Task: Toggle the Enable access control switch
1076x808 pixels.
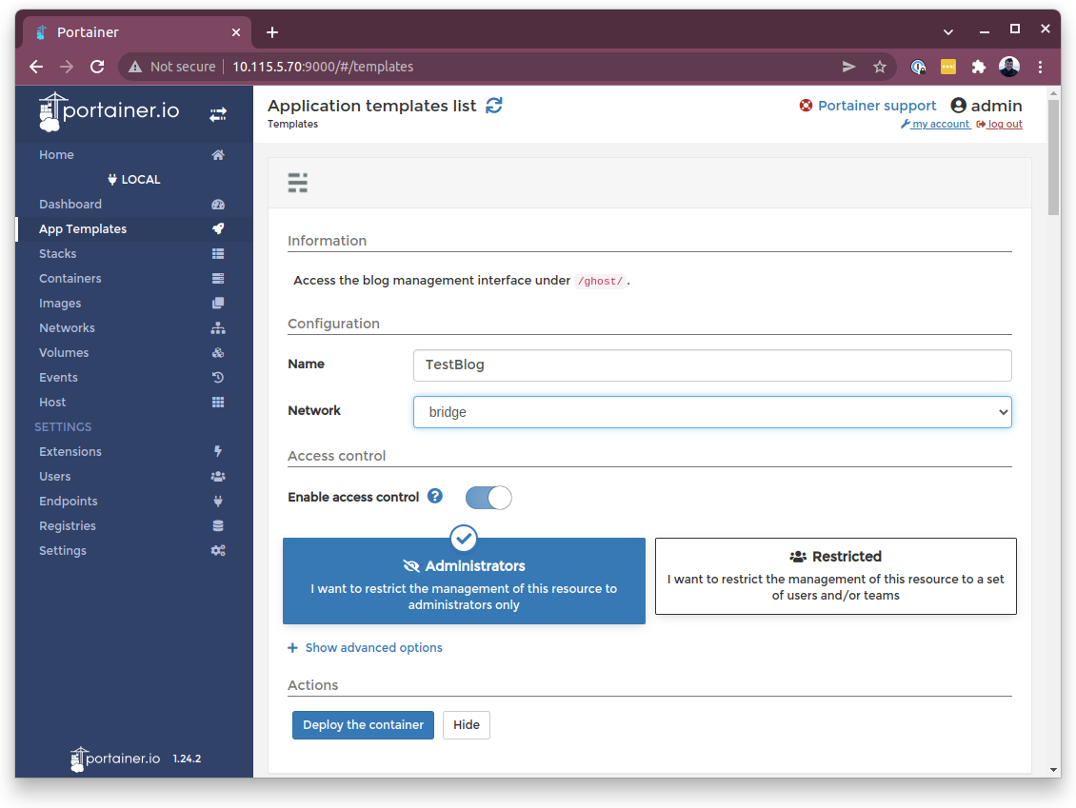Action: [488, 497]
